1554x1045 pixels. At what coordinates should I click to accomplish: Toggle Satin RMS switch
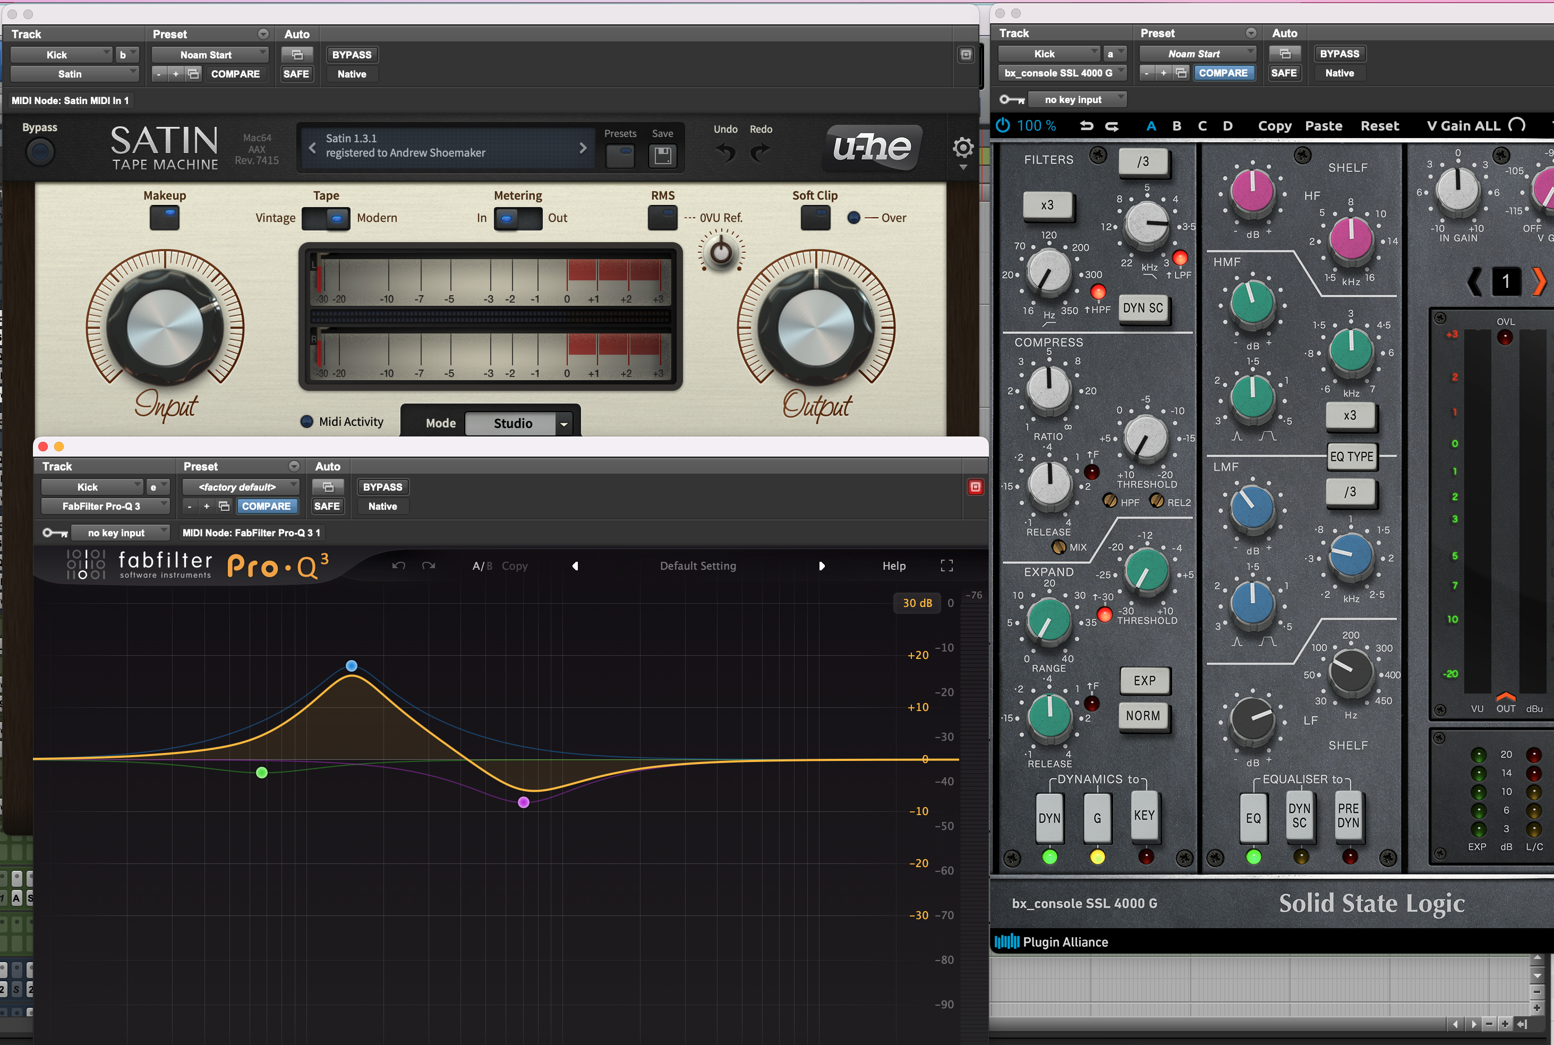click(x=662, y=218)
